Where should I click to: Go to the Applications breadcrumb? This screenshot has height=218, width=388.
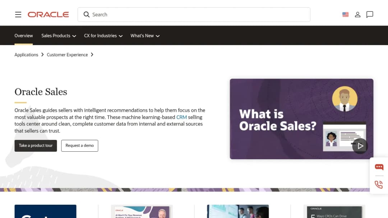pyautogui.click(x=26, y=54)
